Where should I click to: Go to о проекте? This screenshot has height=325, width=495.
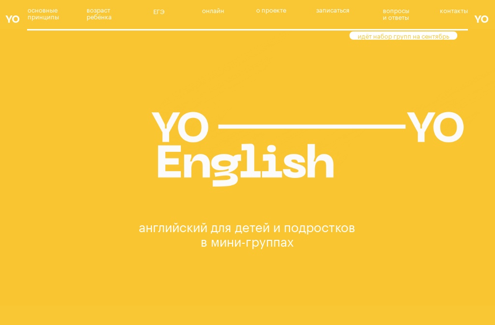pyautogui.click(x=271, y=10)
